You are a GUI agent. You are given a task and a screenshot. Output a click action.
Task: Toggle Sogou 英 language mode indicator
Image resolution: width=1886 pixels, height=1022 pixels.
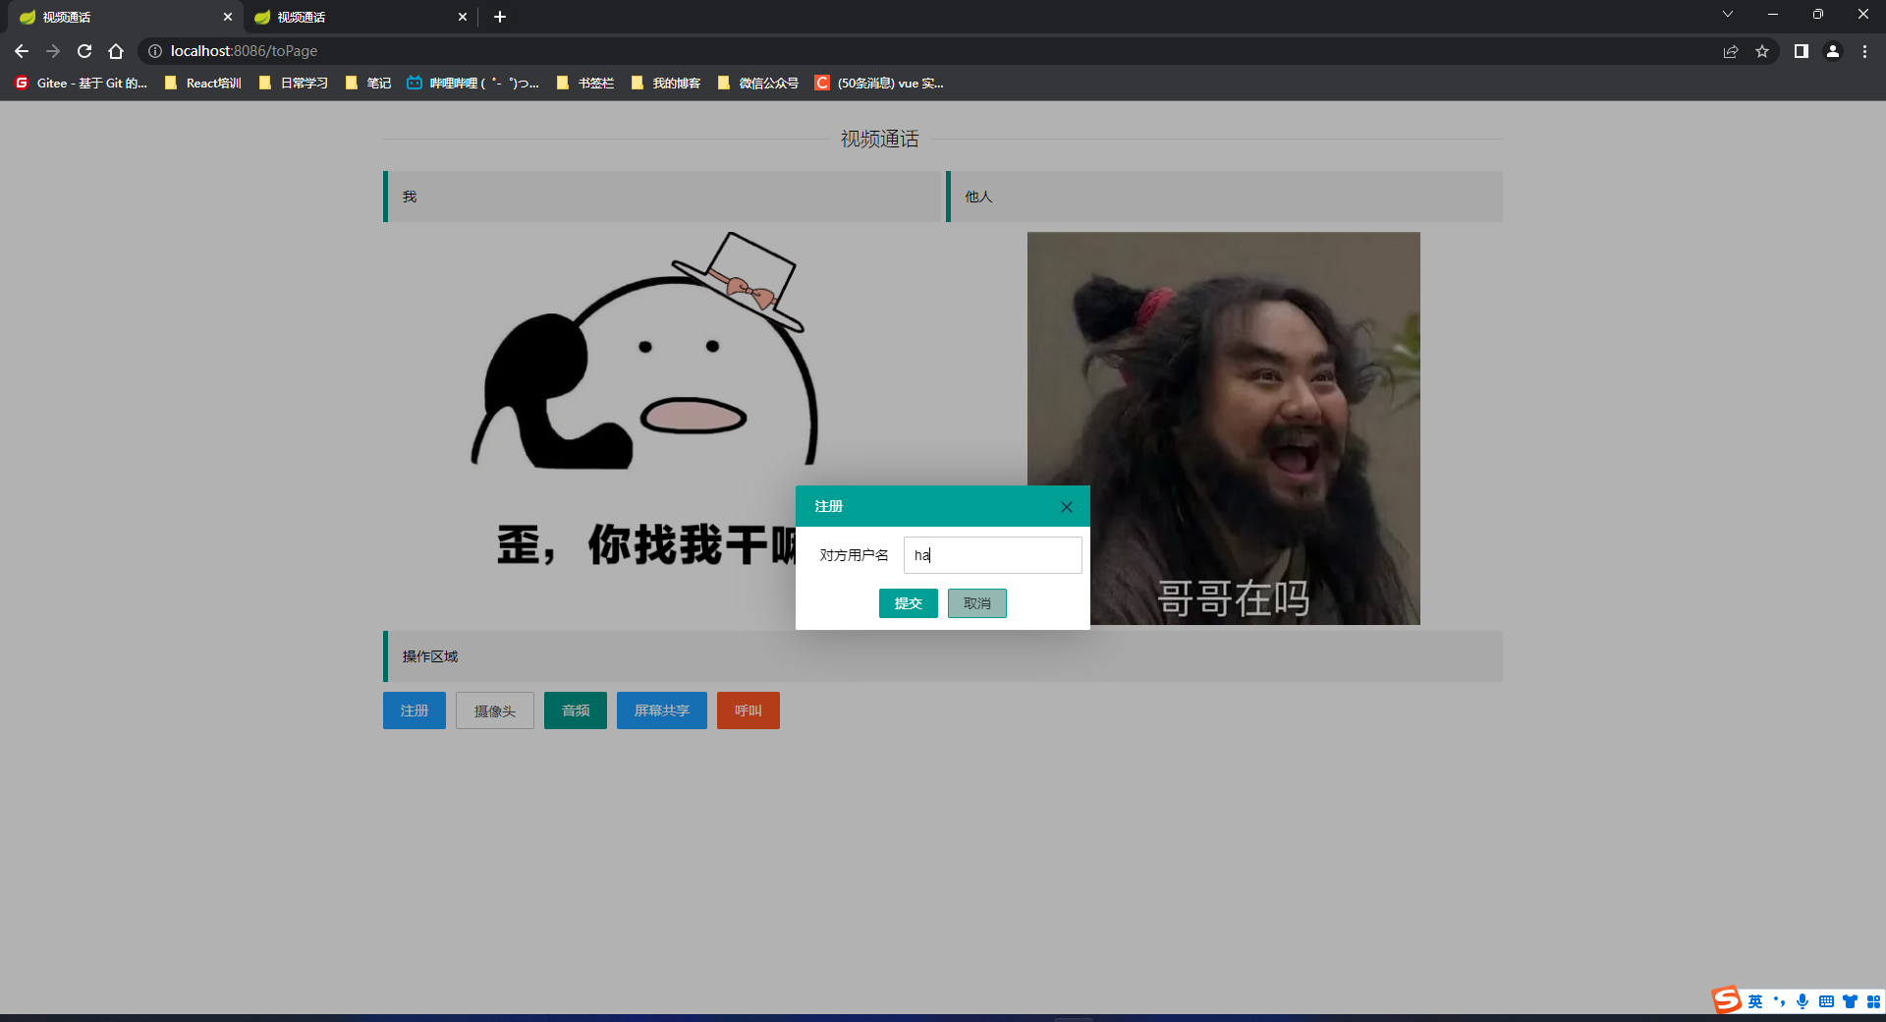coord(1755,1001)
